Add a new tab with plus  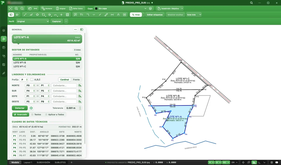click(71, 162)
